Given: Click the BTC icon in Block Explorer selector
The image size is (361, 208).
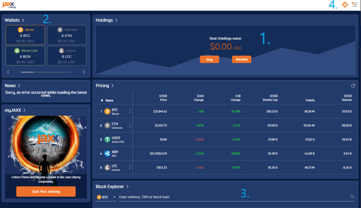Looking at the screenshot, I should point(99,197).
